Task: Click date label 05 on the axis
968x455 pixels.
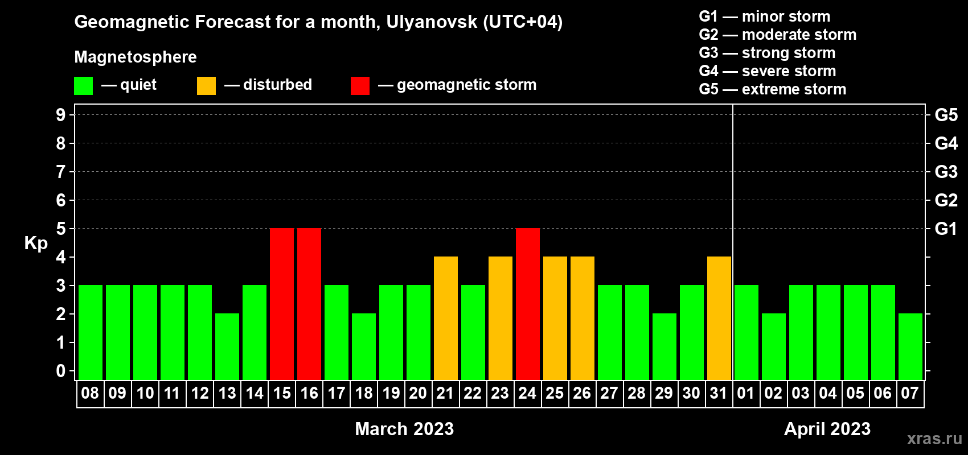Action: tap(855, 394)
